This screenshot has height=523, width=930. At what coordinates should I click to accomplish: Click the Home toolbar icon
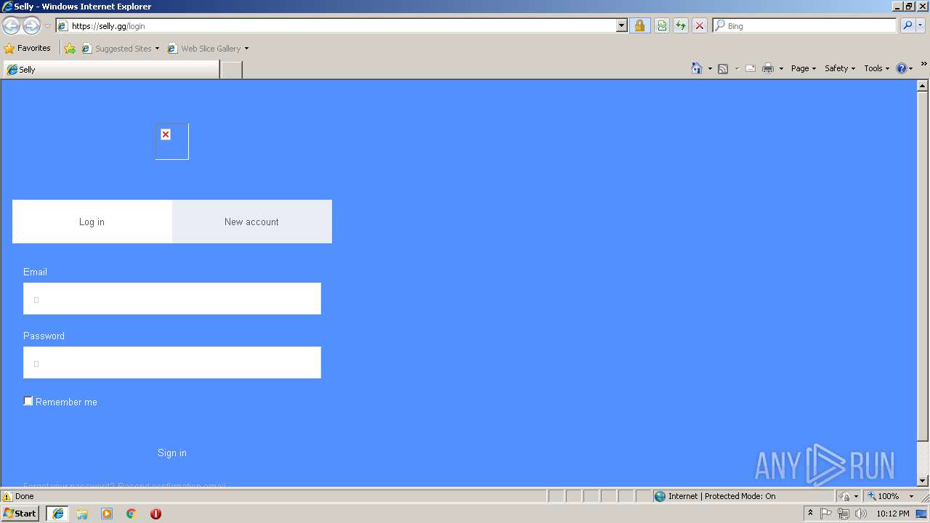(697, 68)
